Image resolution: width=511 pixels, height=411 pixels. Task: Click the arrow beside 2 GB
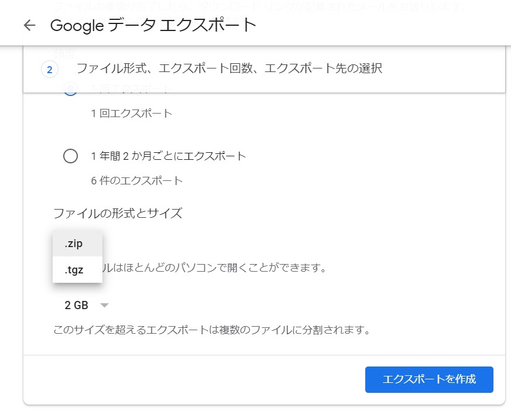tap(104, 305)
